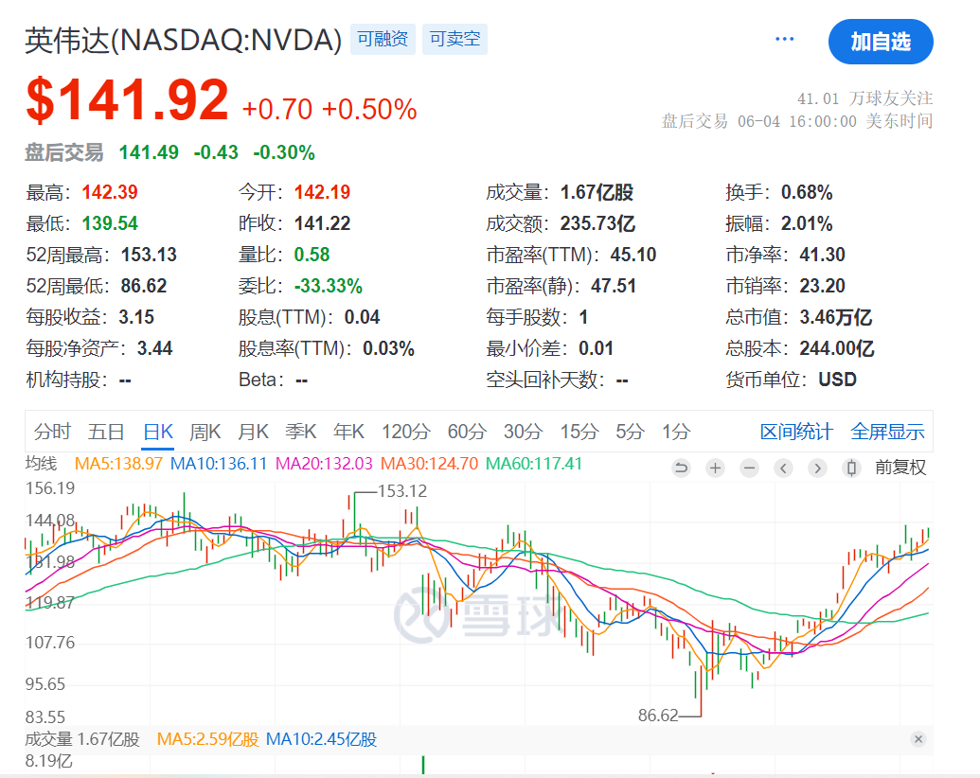This screenshot has height=778, width=980.
Task: Click 全屏显示 to view chart fullscreen
Action: 887,432
